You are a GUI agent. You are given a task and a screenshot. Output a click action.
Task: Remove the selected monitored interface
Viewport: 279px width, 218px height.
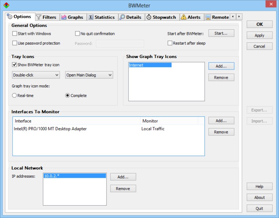[x=221, y=132]
